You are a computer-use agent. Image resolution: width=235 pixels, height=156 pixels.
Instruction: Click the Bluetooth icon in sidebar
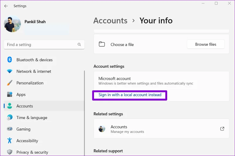[x=10, y=60]
